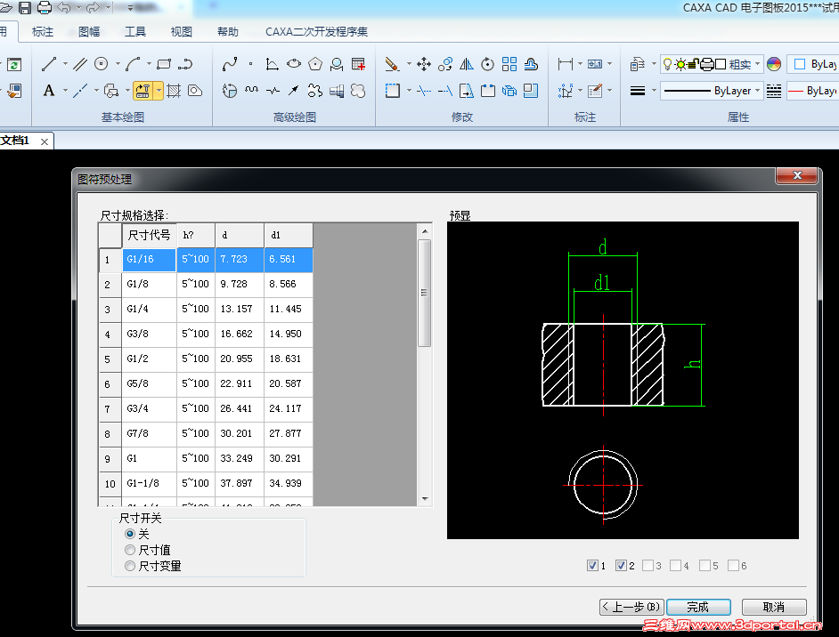This screenshot has width=839, height=637.
Task: Click the print icon in title bar
Action: pos(45,7)
